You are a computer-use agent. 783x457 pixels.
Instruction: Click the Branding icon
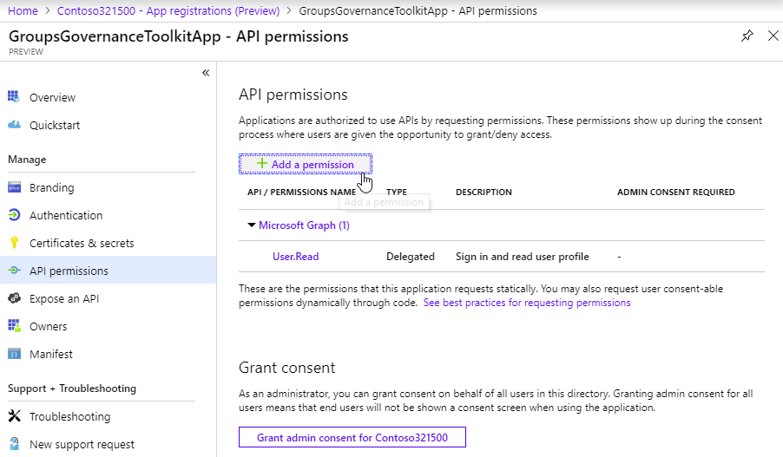point(14,187)
